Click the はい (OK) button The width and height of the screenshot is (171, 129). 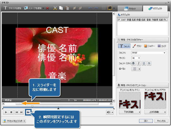[146, 121]
